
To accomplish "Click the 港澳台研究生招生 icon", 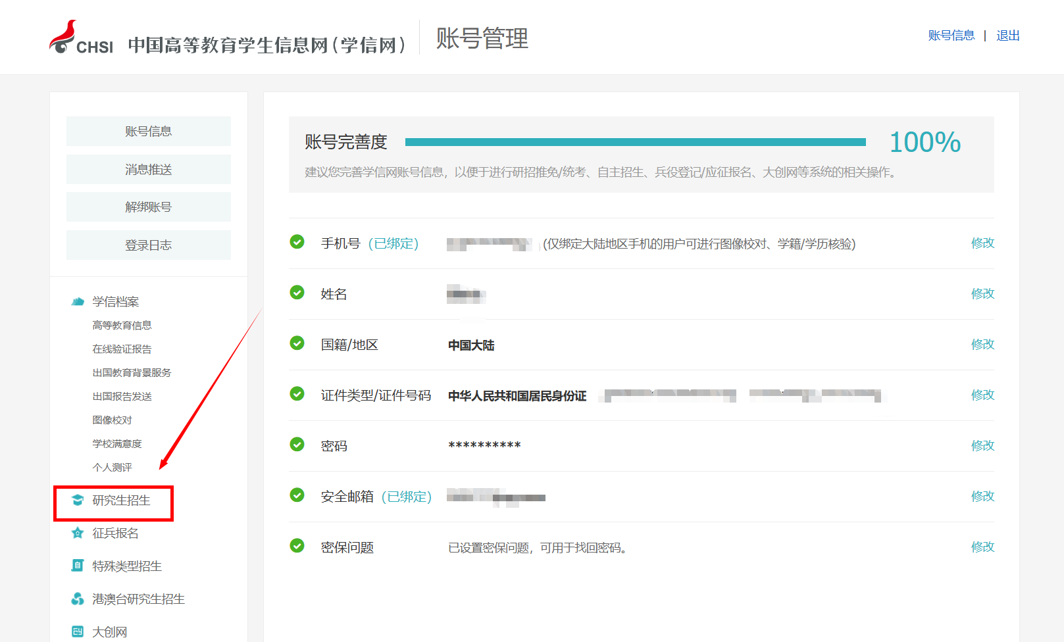I will pyautogui.click(x=78, y=599).
